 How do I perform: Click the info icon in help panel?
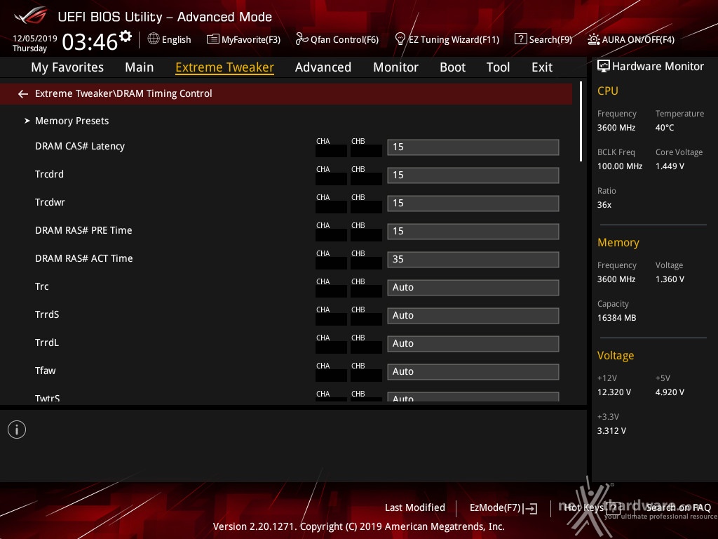tap(17, 430)
